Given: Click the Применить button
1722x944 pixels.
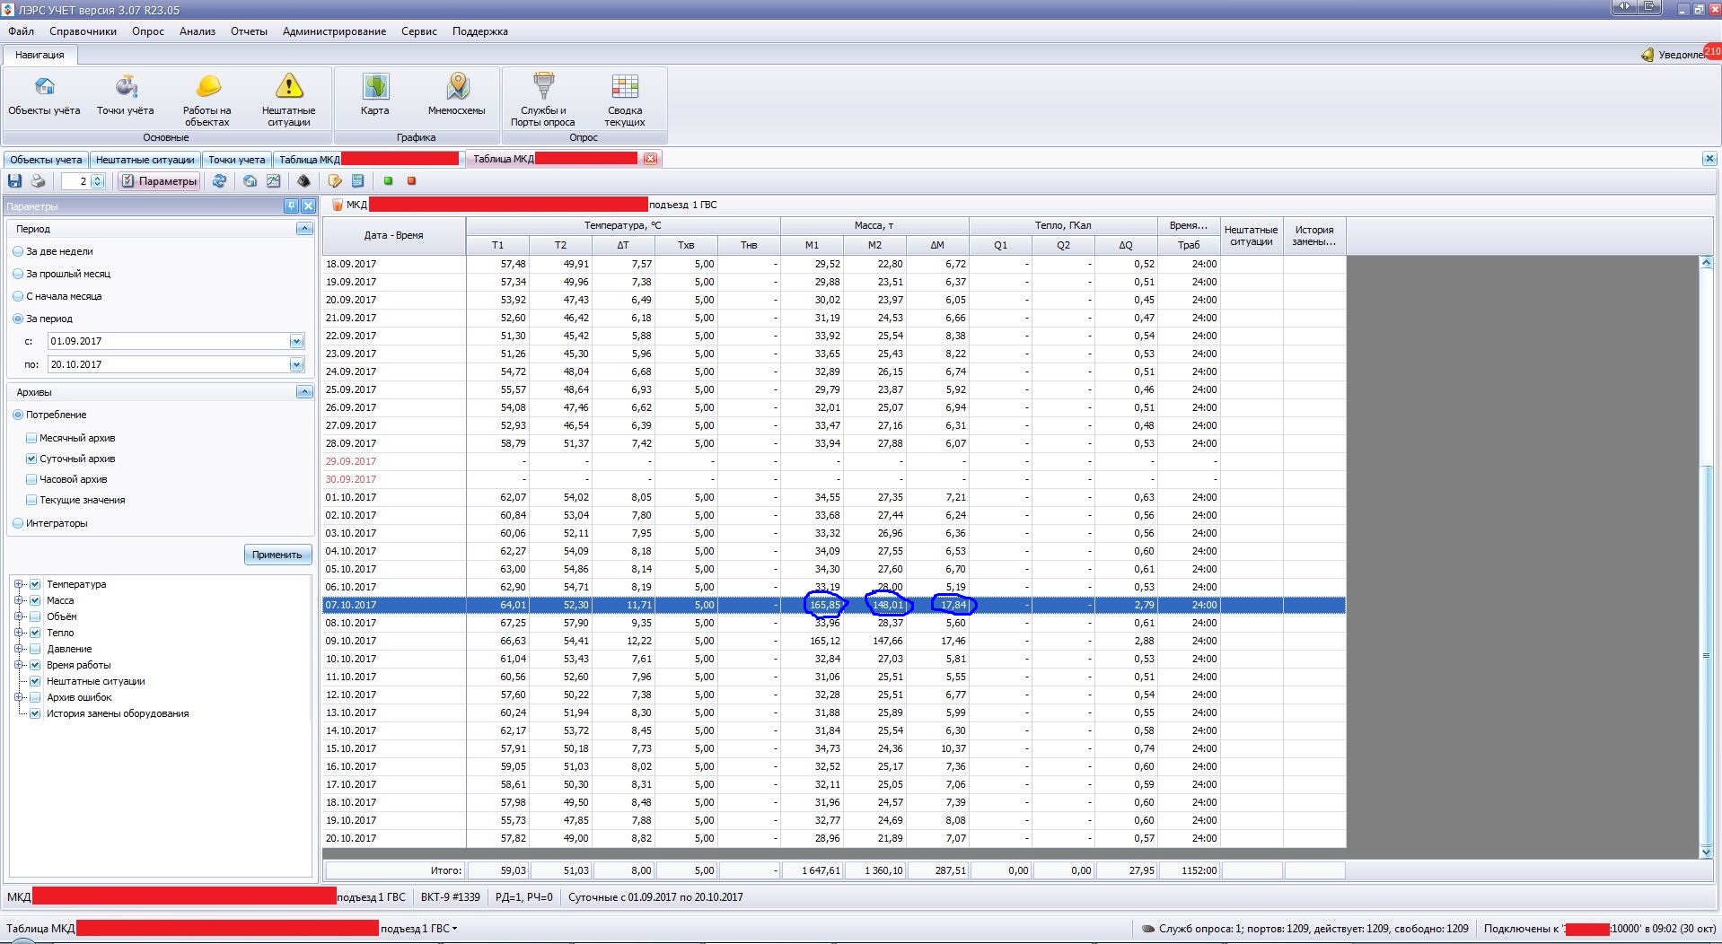Looking at the screenshot, I should (277, 555).
